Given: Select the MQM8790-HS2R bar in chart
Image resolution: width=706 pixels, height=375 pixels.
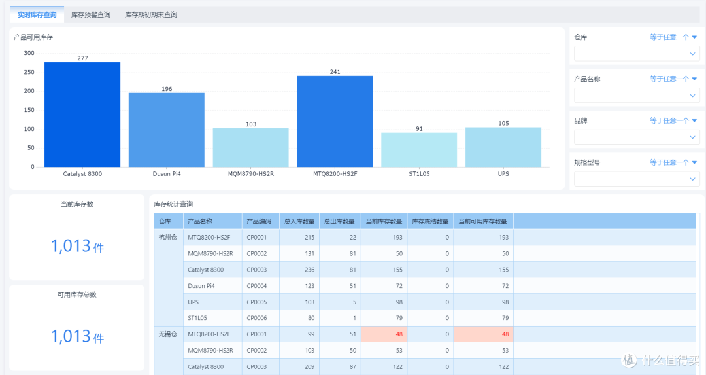Looking at the screenshot, I should [x=251, y=147].
